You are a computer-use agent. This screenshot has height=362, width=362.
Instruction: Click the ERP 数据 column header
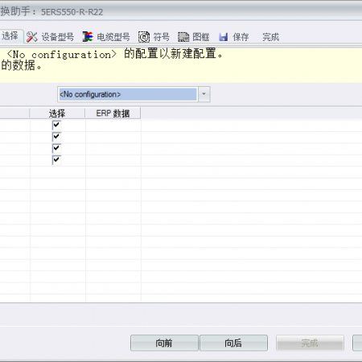click(113, 113)
